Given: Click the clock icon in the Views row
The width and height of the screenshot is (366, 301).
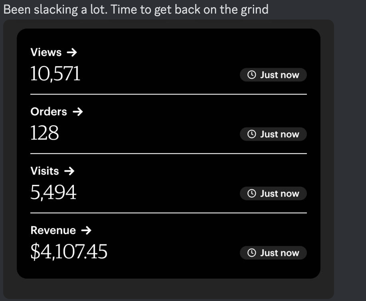Looking at the screenshot, I should tap(252, 75).
